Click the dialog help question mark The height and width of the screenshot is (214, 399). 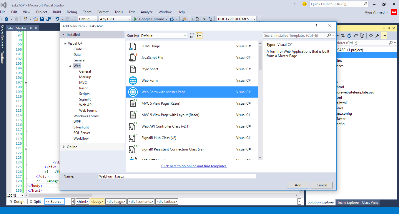tap(316, 26)
